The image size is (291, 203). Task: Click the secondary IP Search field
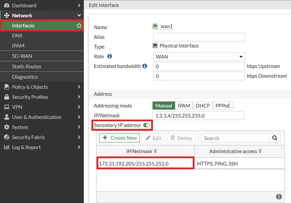coord(235,138)
